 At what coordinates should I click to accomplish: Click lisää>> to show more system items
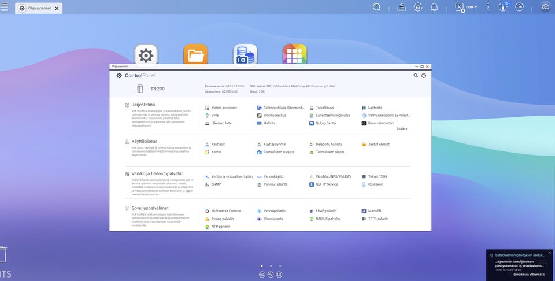point(402,129)
